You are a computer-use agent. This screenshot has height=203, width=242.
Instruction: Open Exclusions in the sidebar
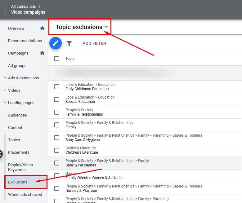(x=18, y=182)
